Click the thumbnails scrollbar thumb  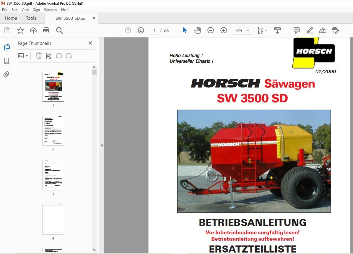[x=94, y=72]
